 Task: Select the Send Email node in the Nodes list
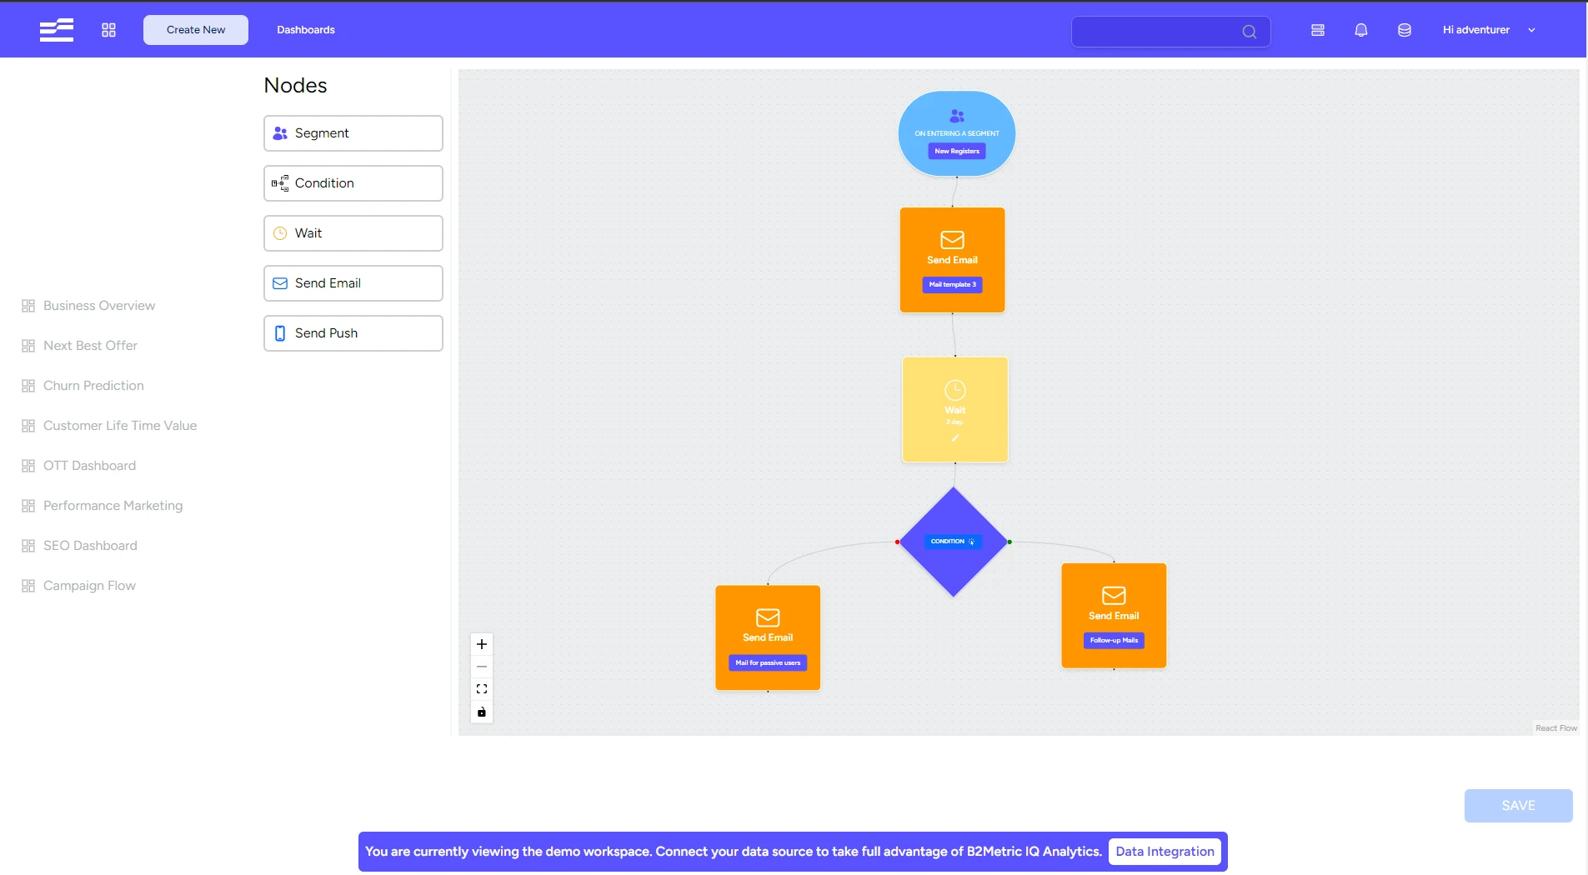click(353, 283)
